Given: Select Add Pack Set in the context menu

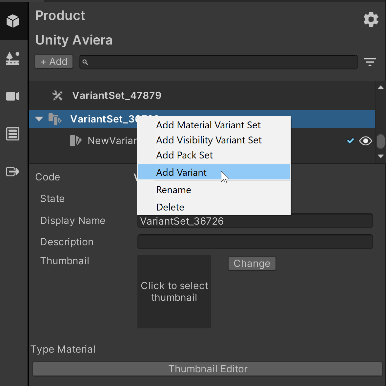Looking at the screenshot, I should [x=184, y=155].
